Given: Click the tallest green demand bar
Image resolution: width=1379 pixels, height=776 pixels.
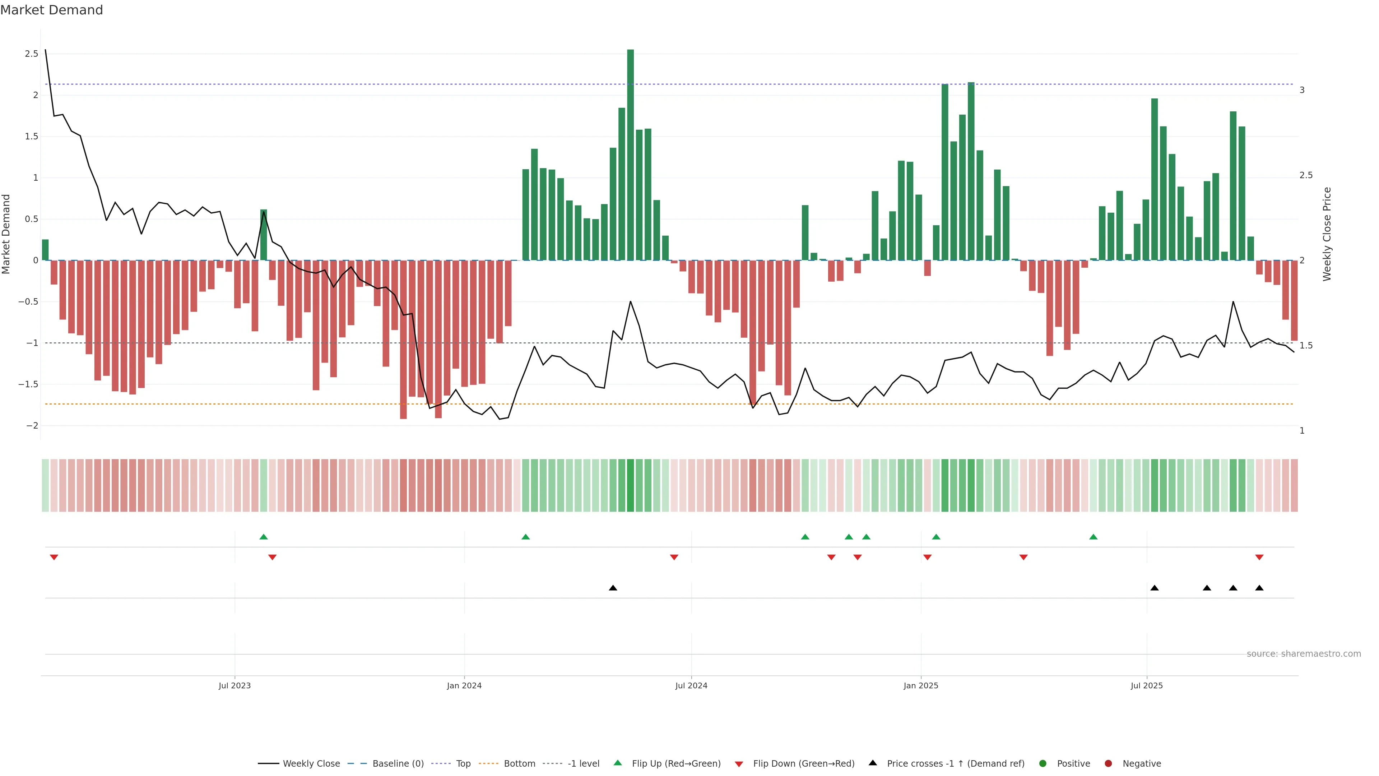Looking at the screenshot, I should 631,155.
